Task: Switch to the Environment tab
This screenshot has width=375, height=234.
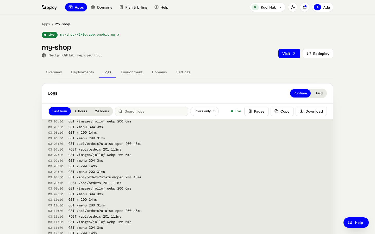Action: tap(132, 72)
